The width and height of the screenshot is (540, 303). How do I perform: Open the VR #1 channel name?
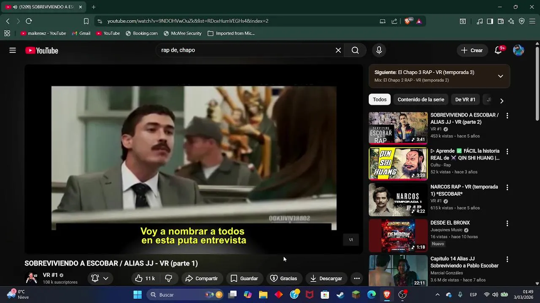(x=50, y=275)
